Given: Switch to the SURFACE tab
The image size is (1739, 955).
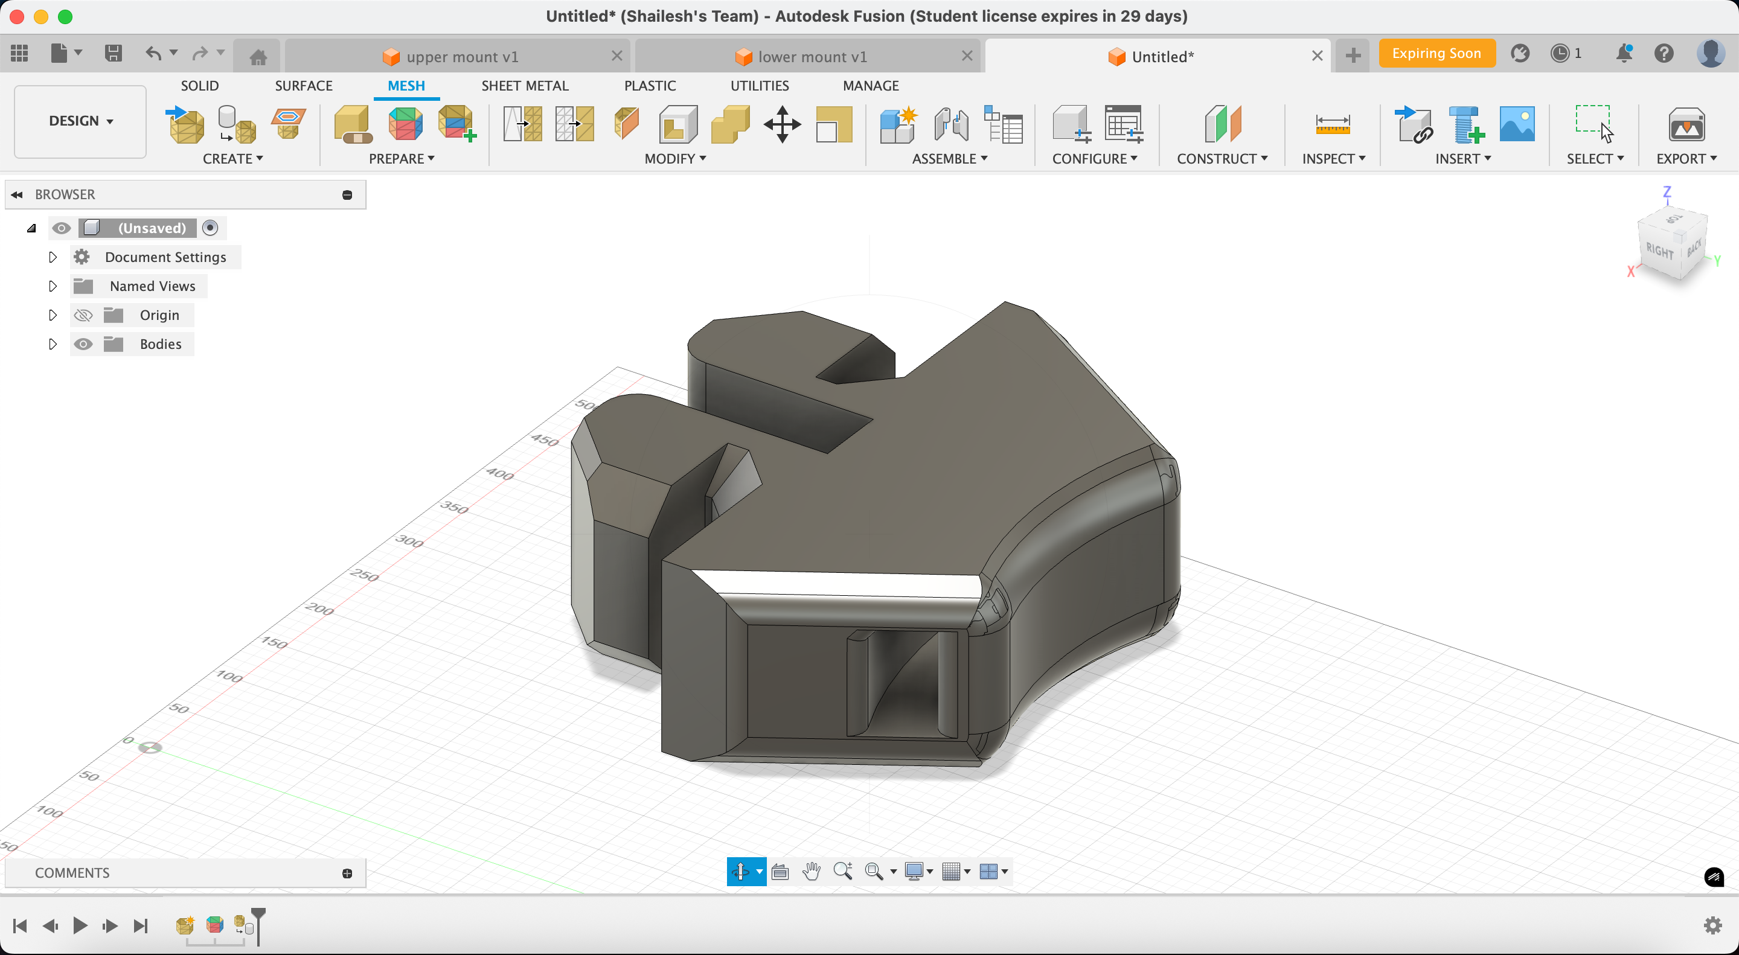Looking at the screenshot, I should (304, 86).
